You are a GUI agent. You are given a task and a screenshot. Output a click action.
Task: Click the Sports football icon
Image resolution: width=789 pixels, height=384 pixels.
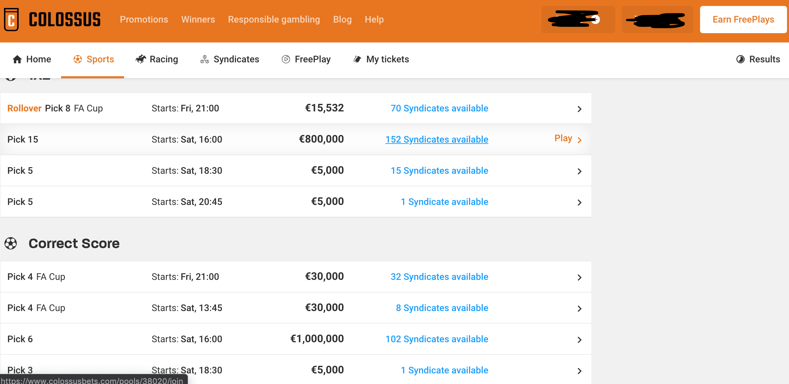(78, 59)
